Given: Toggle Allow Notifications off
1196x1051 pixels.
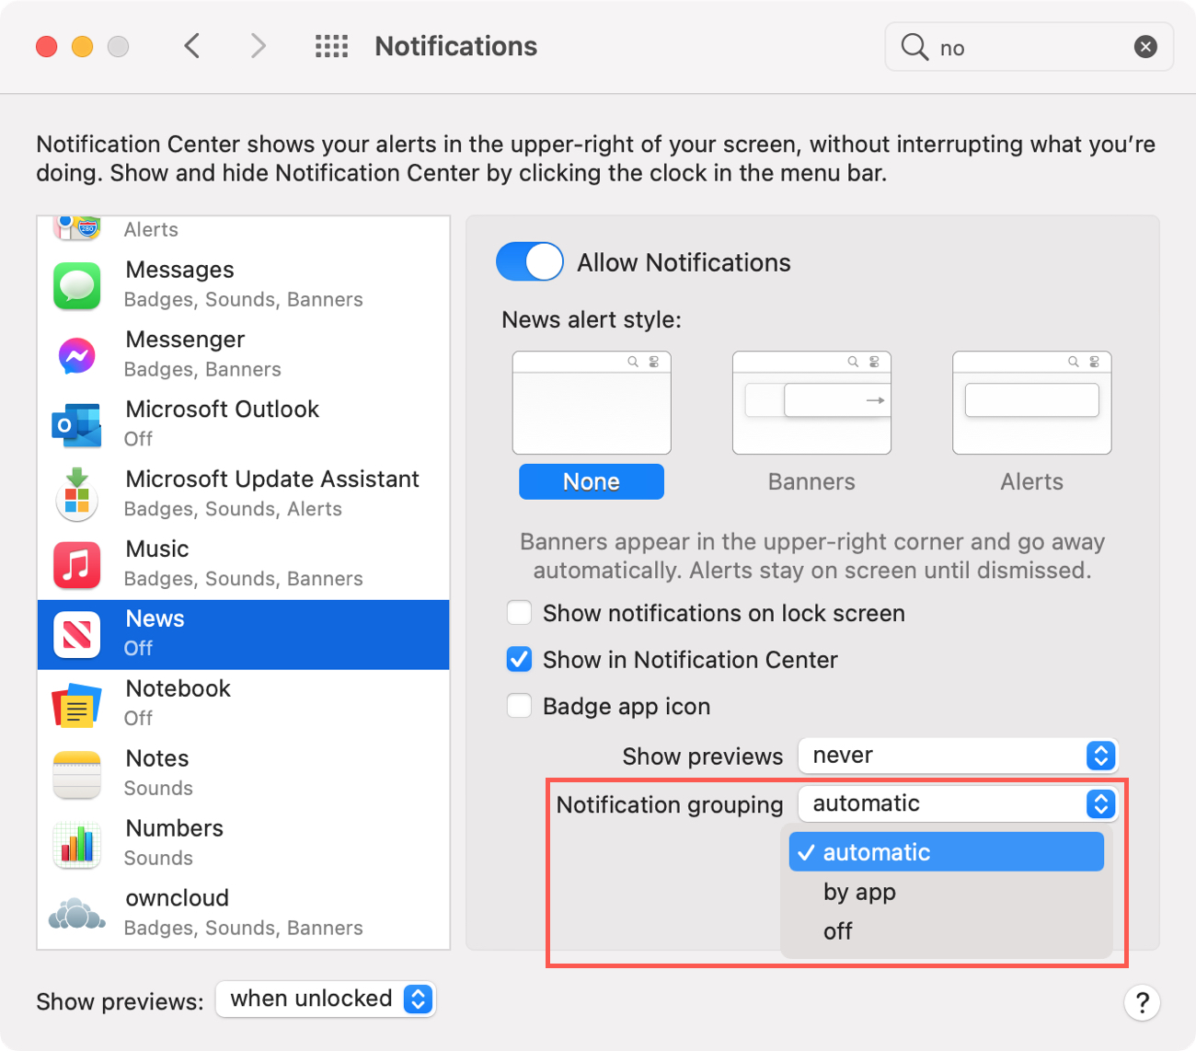Looking at the screenshot, I should (529, 261).
